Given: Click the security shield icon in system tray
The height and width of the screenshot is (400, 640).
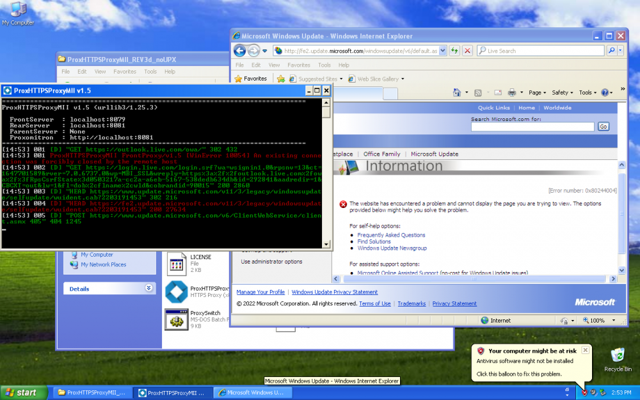Looking at the screenshot, I should (x=584, y=392).
